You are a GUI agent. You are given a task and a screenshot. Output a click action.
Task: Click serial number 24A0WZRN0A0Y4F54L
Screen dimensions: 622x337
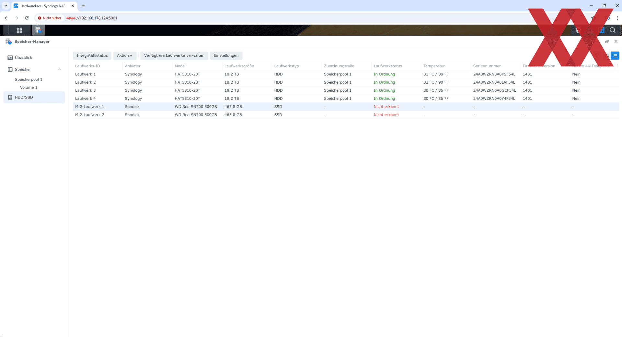494,99
